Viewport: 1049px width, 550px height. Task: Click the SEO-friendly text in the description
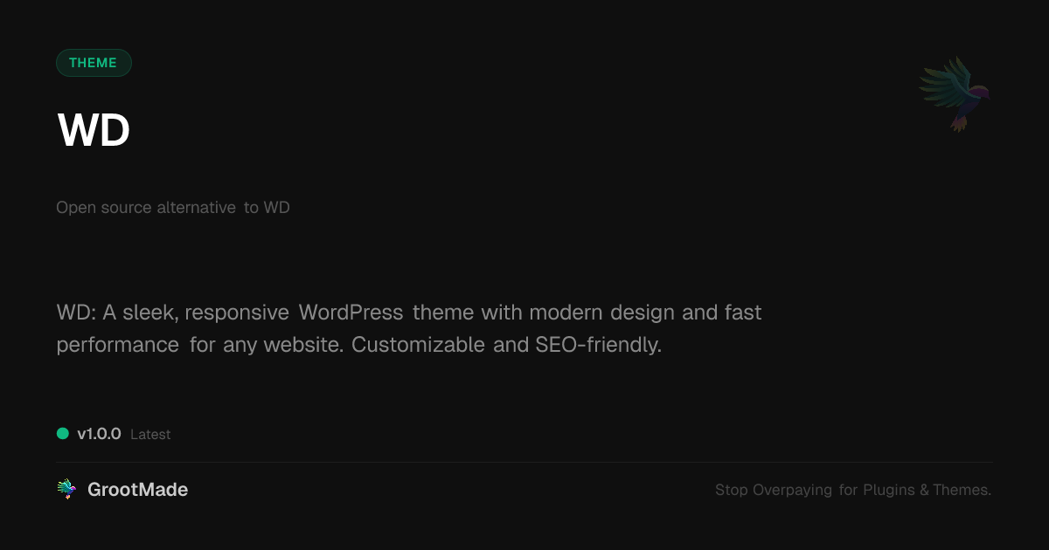tap(598, 345)
